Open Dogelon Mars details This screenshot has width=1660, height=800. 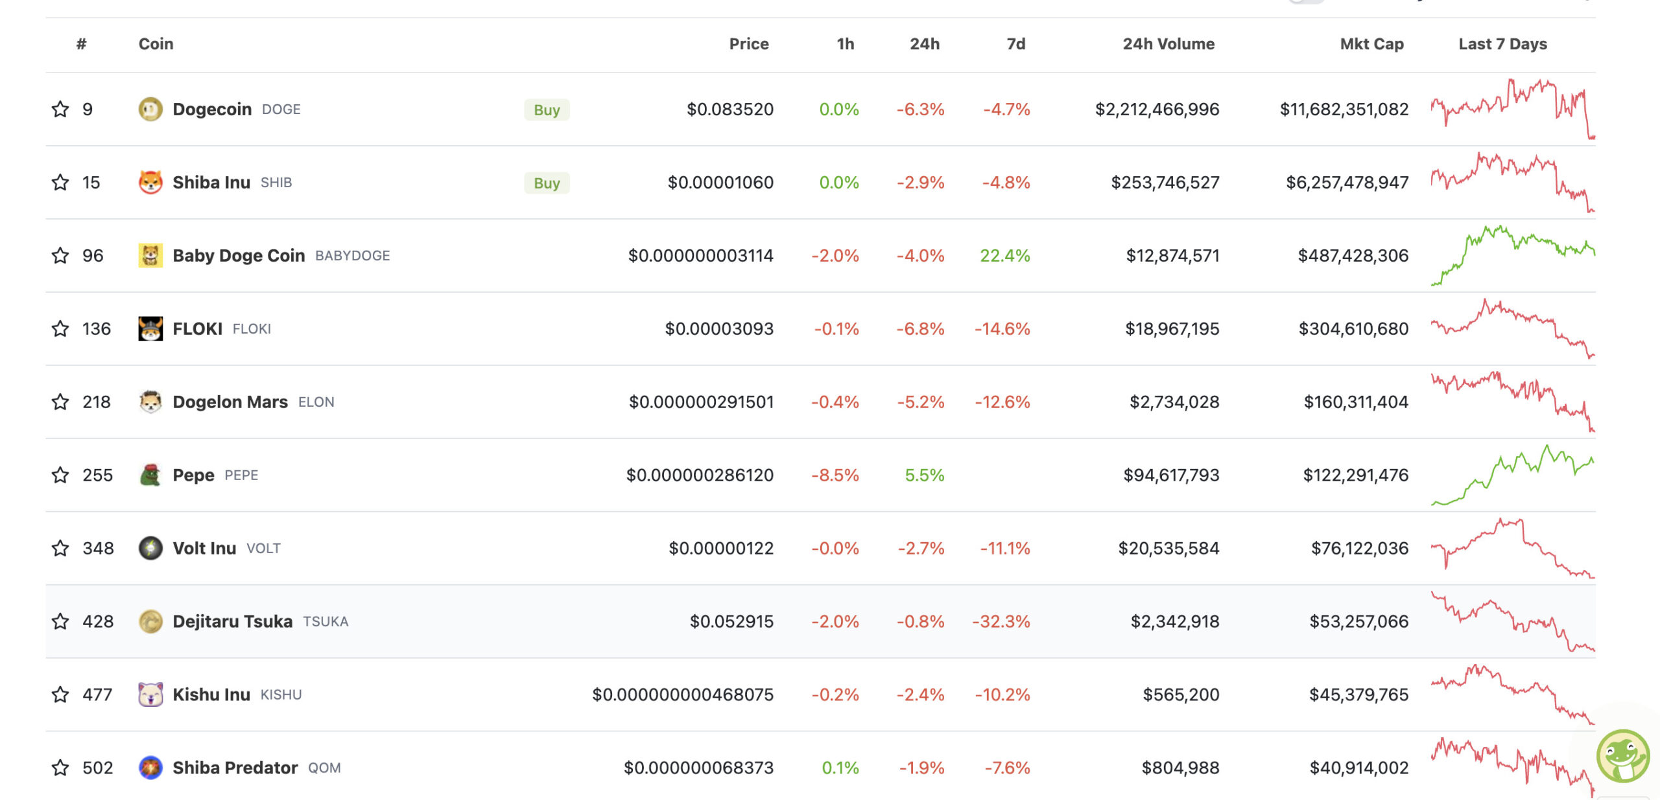point(230,402)
